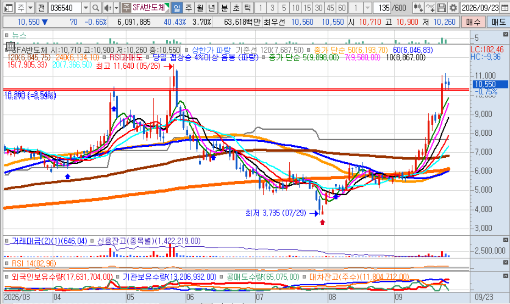Toggle the 15 minute interval button

[307, 8]
